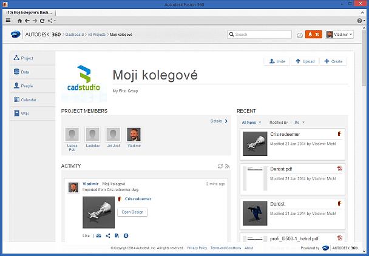Click the Cris-redeemer thumbnail in activity post
The height and width of the screenshot is (256, 369).
click(98, 212)
